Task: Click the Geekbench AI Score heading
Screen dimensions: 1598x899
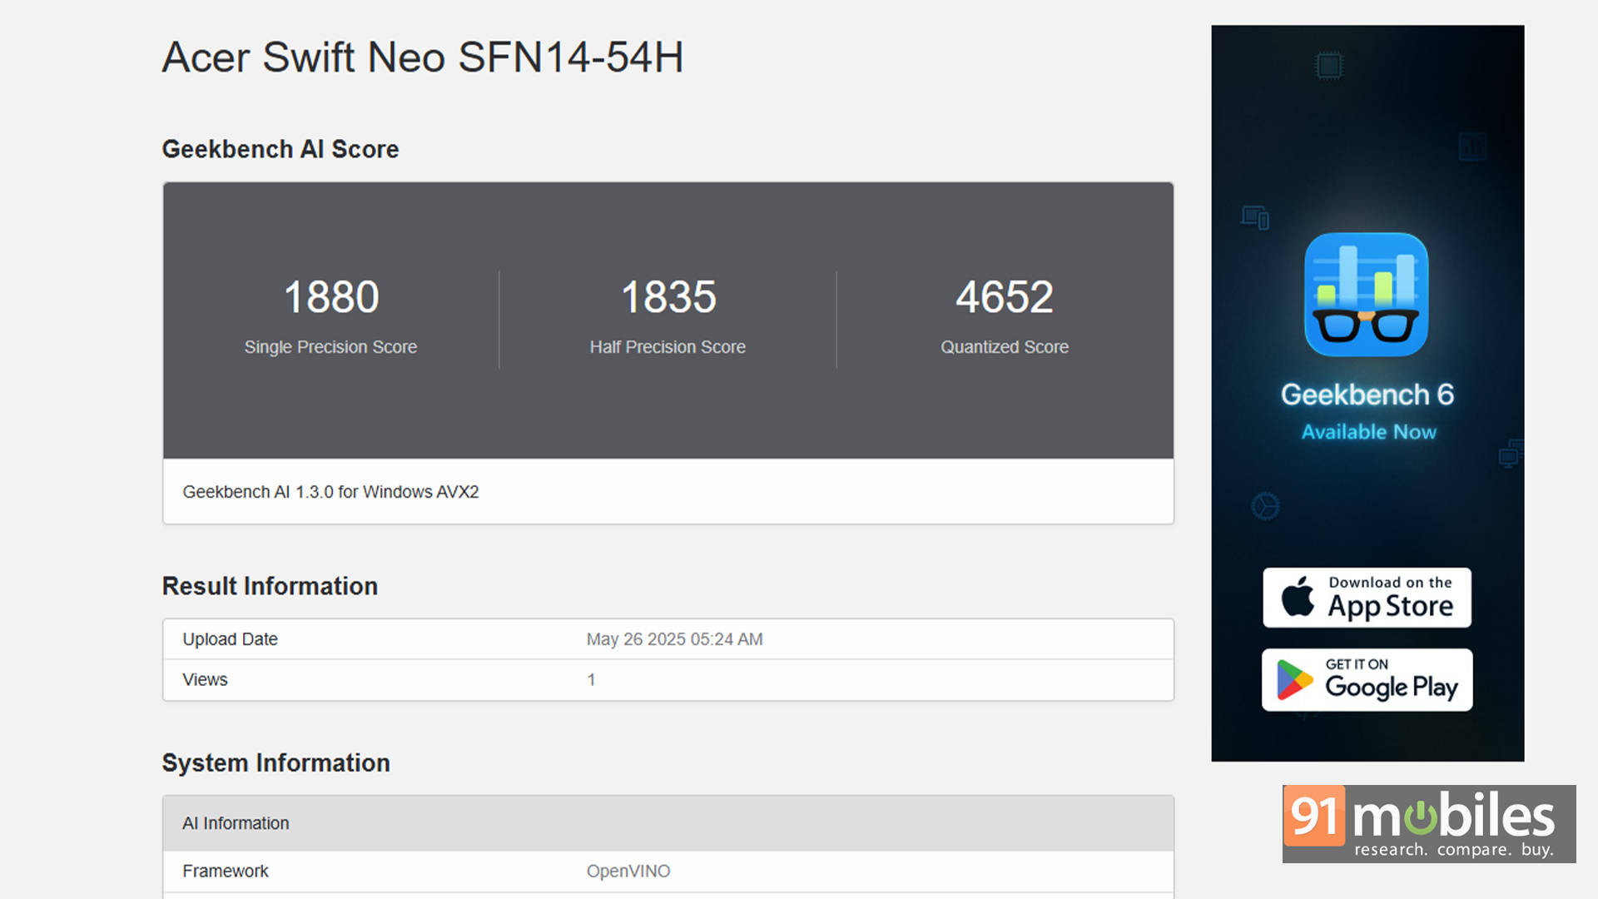Action: pos(280,149)
